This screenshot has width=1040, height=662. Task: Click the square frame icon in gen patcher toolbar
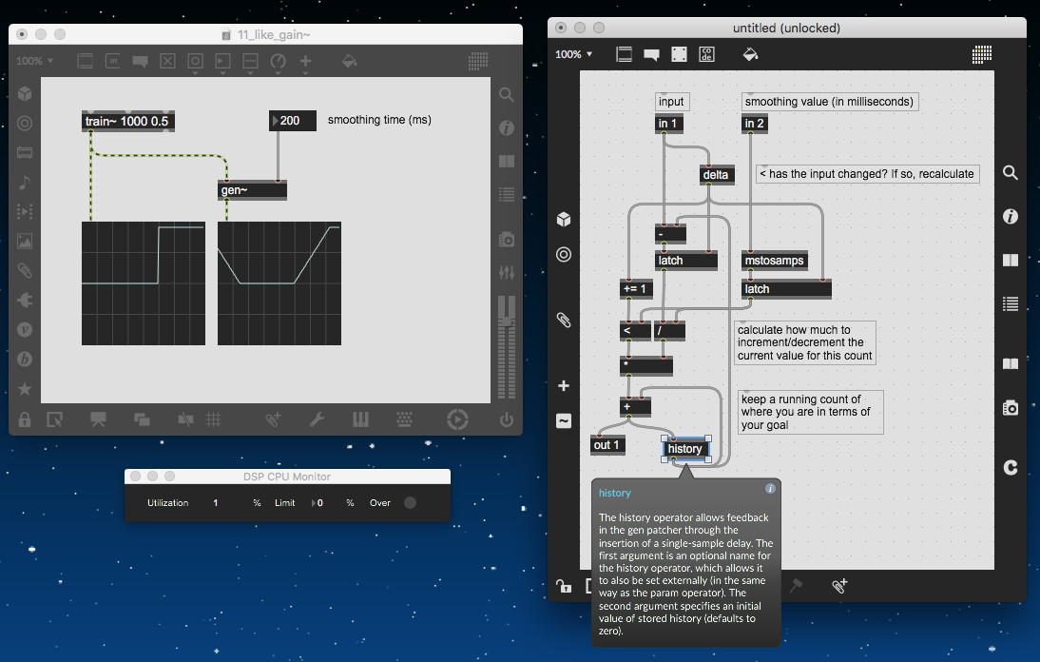coord(679,54)
